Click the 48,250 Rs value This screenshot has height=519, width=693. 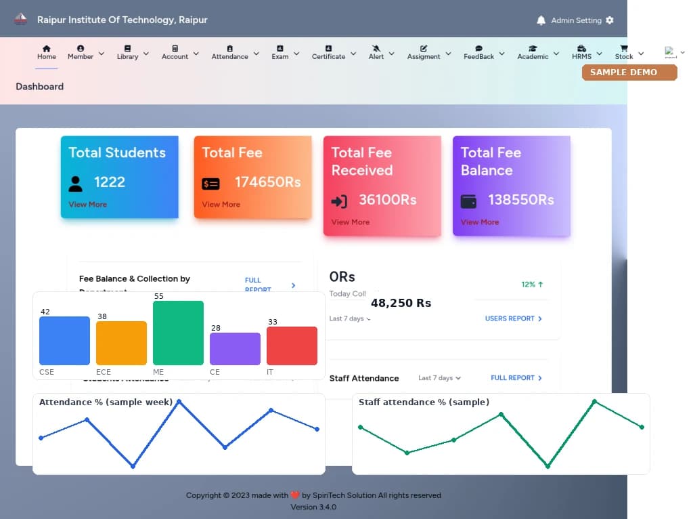coord(401,303)
